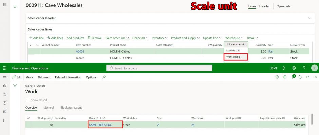319x135 pixels.
Task: Click the search icon in action pane
Action: (104, 77)
